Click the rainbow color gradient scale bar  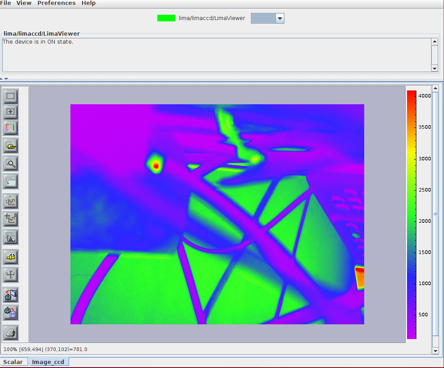[411, 214]
